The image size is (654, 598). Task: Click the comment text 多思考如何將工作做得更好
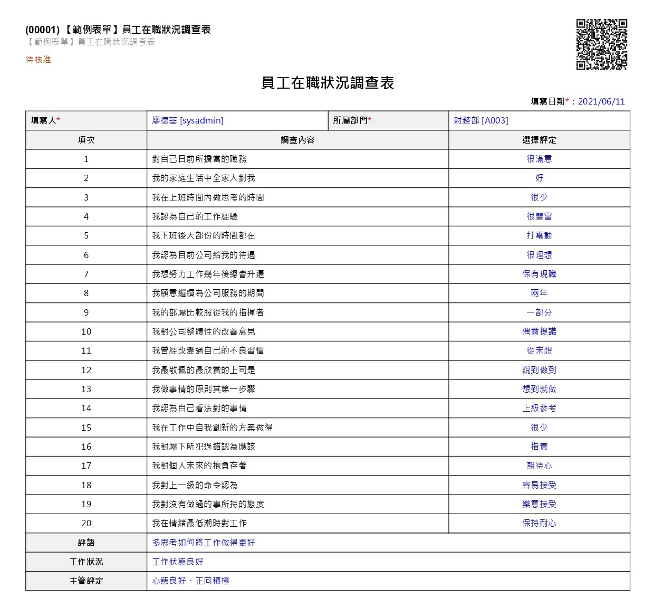204,543
